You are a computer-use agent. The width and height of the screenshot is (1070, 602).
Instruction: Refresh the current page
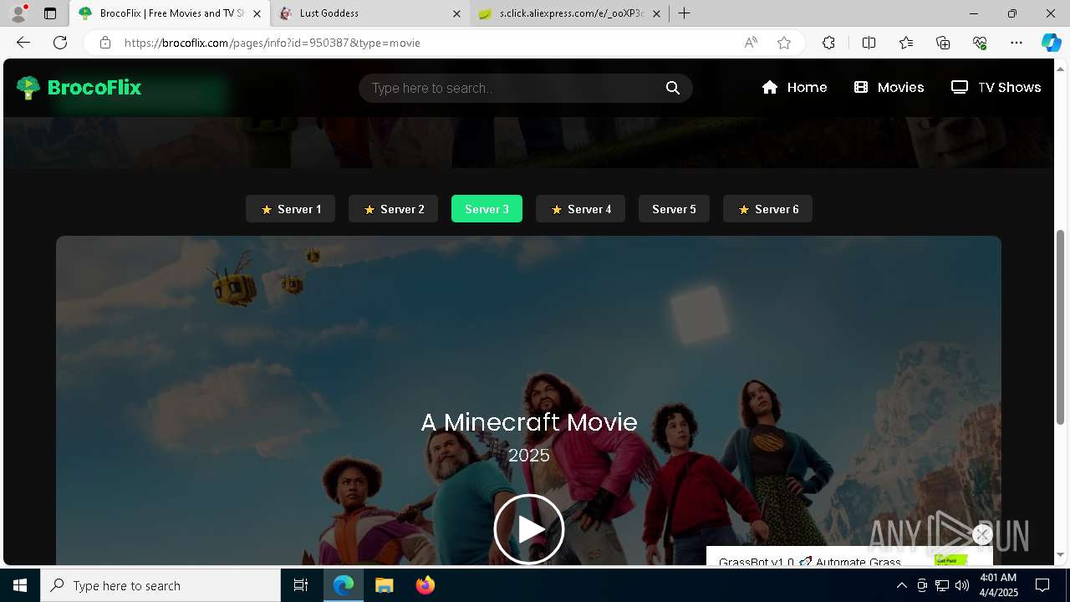pyautogui.click(x=60, y=43)
